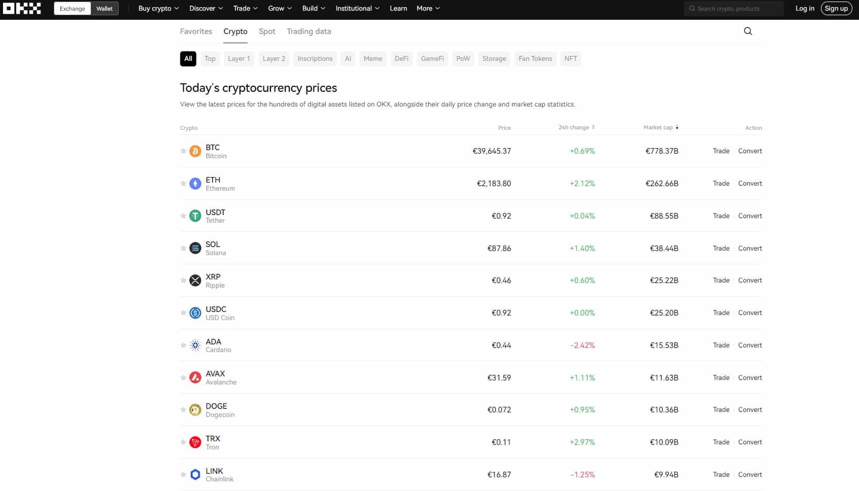Click the Tron coin icon

[x=195, y=442]
